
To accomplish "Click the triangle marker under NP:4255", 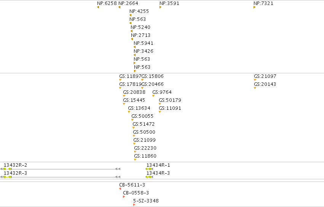I will 130,15.
